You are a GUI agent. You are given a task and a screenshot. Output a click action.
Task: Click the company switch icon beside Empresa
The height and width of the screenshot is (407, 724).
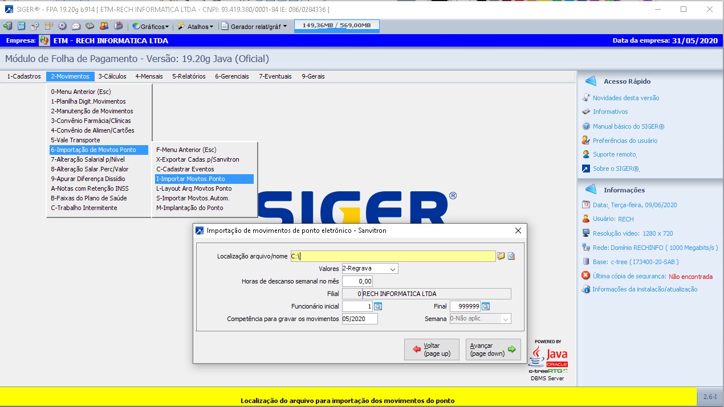[x=44, y=40]
